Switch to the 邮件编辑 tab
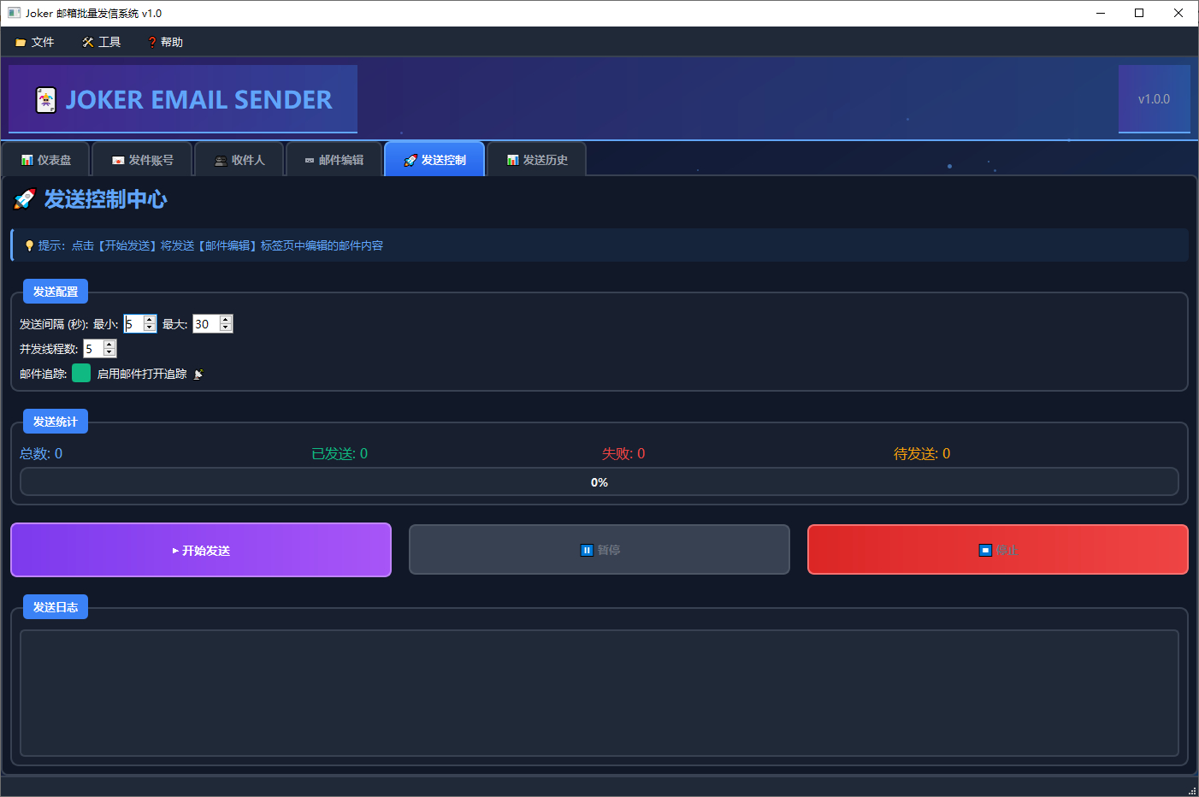 tap(334, 160)
